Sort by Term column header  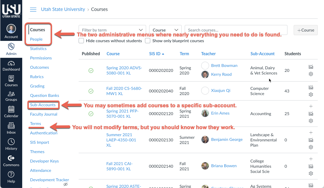point(184,54)
